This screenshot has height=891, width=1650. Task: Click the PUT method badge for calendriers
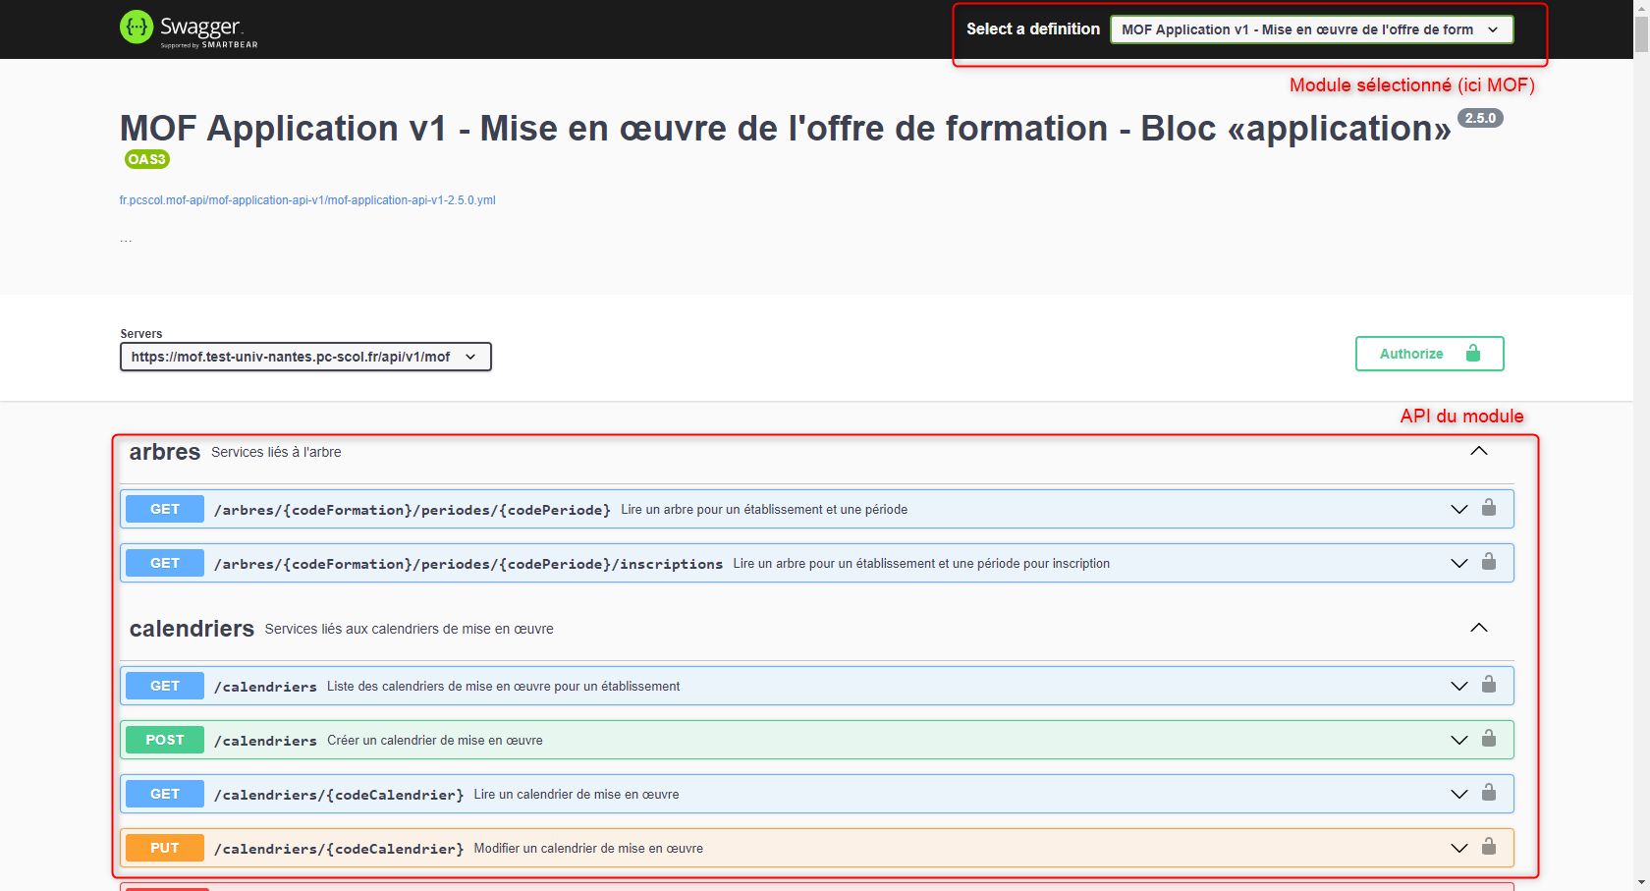tap(165, 848)
